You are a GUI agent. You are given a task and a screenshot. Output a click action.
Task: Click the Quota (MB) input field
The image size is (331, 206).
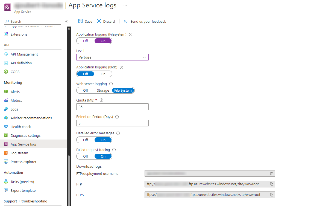point(112,107)
